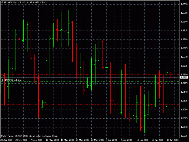Click the 1.6040 price scale label

point(184,127)
